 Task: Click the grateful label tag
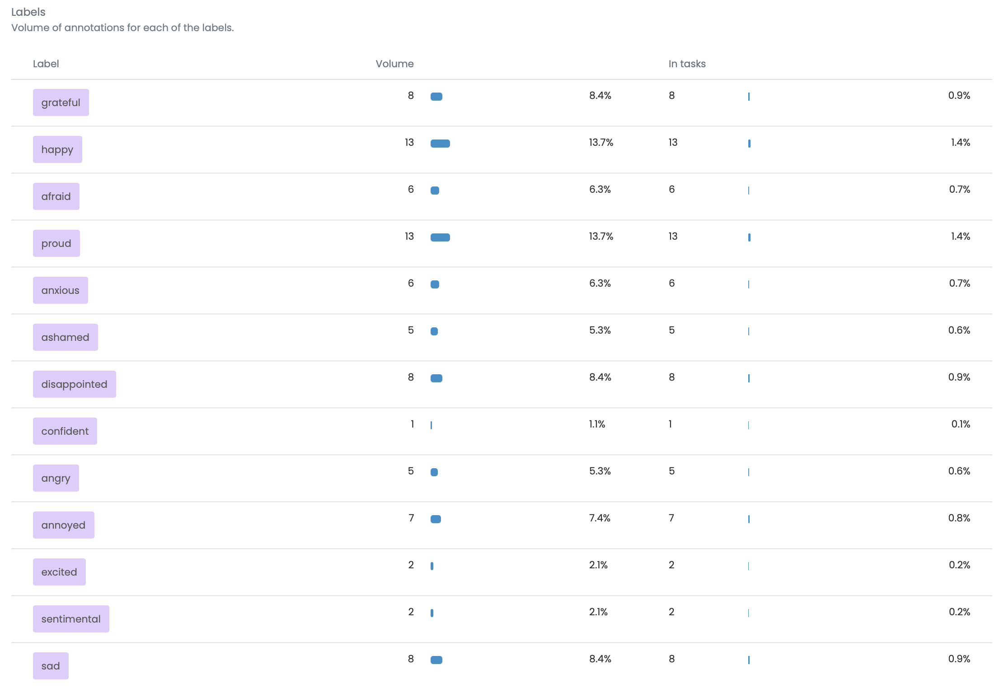pos(61,102)
